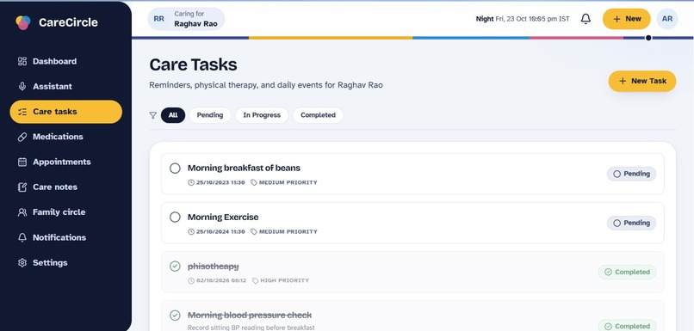Image resolution: width=694 pixels, height=331 pixels.
Task: Open Notifications from sidebar
Action: click(x=65, y=238)
